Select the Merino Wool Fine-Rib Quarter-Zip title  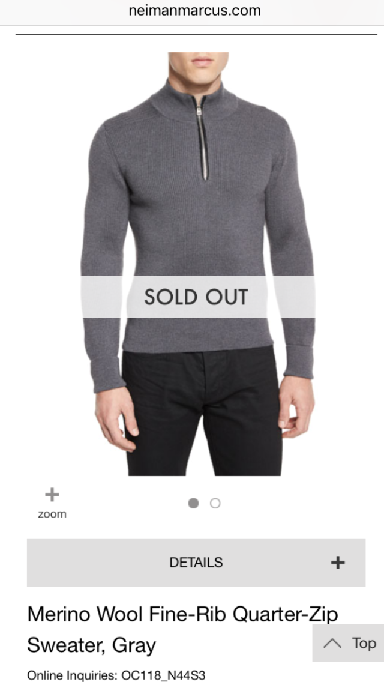coord(182,614)
